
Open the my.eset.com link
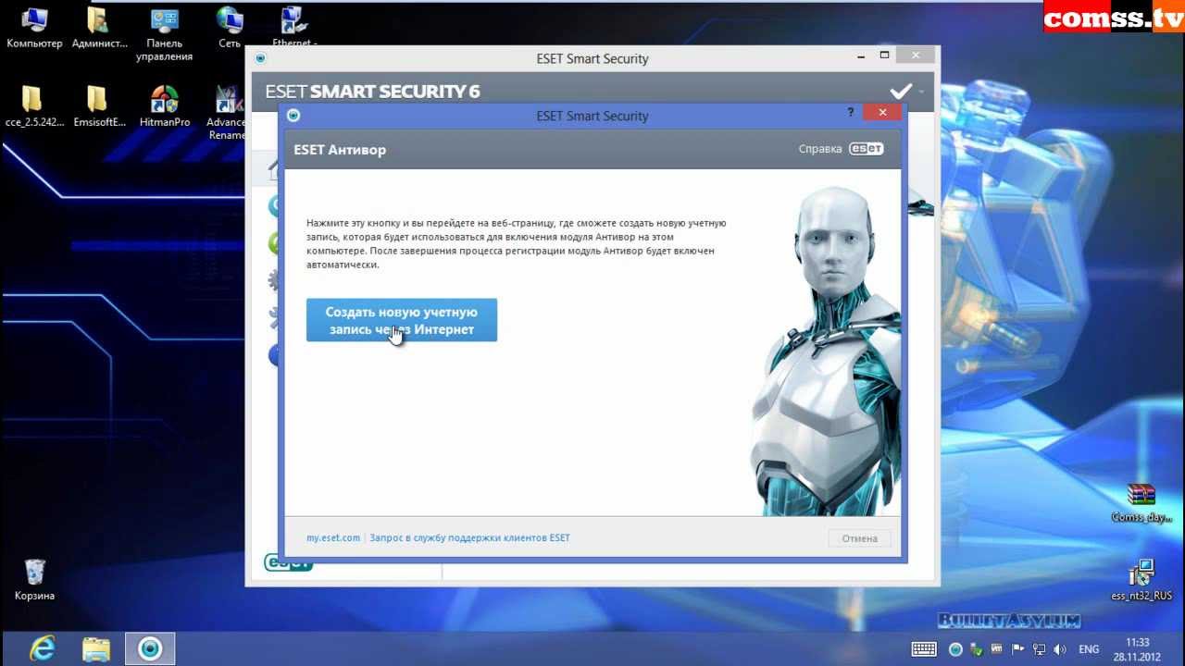point(333,537)
